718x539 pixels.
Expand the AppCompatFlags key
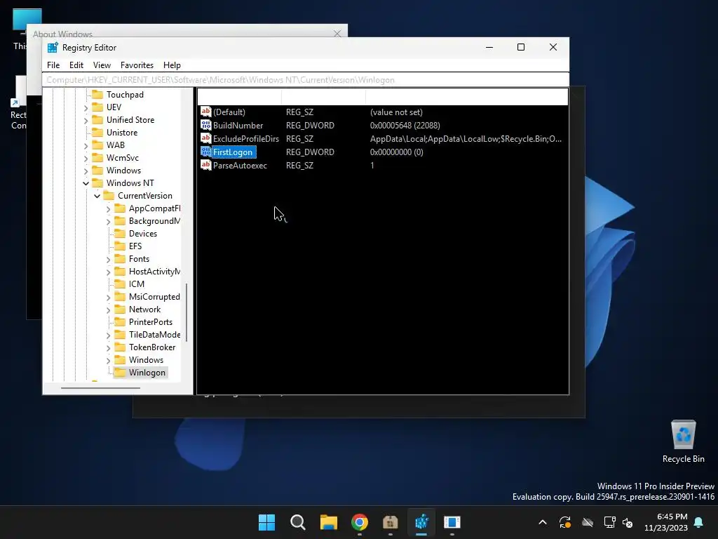108,209
